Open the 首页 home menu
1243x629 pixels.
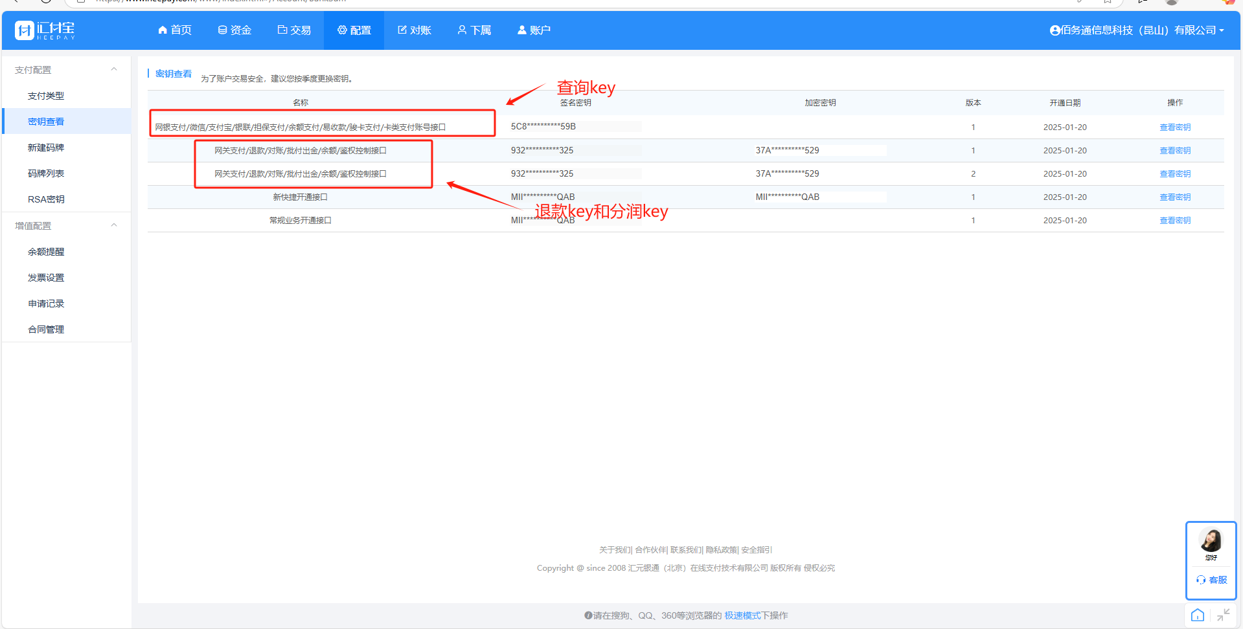(x=175, y=30)
